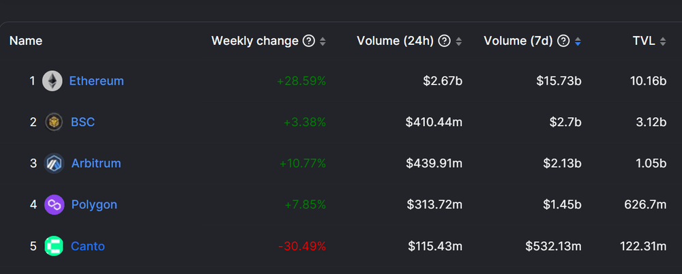Open Weekly change help tooltip icon

tap(309, 41)
